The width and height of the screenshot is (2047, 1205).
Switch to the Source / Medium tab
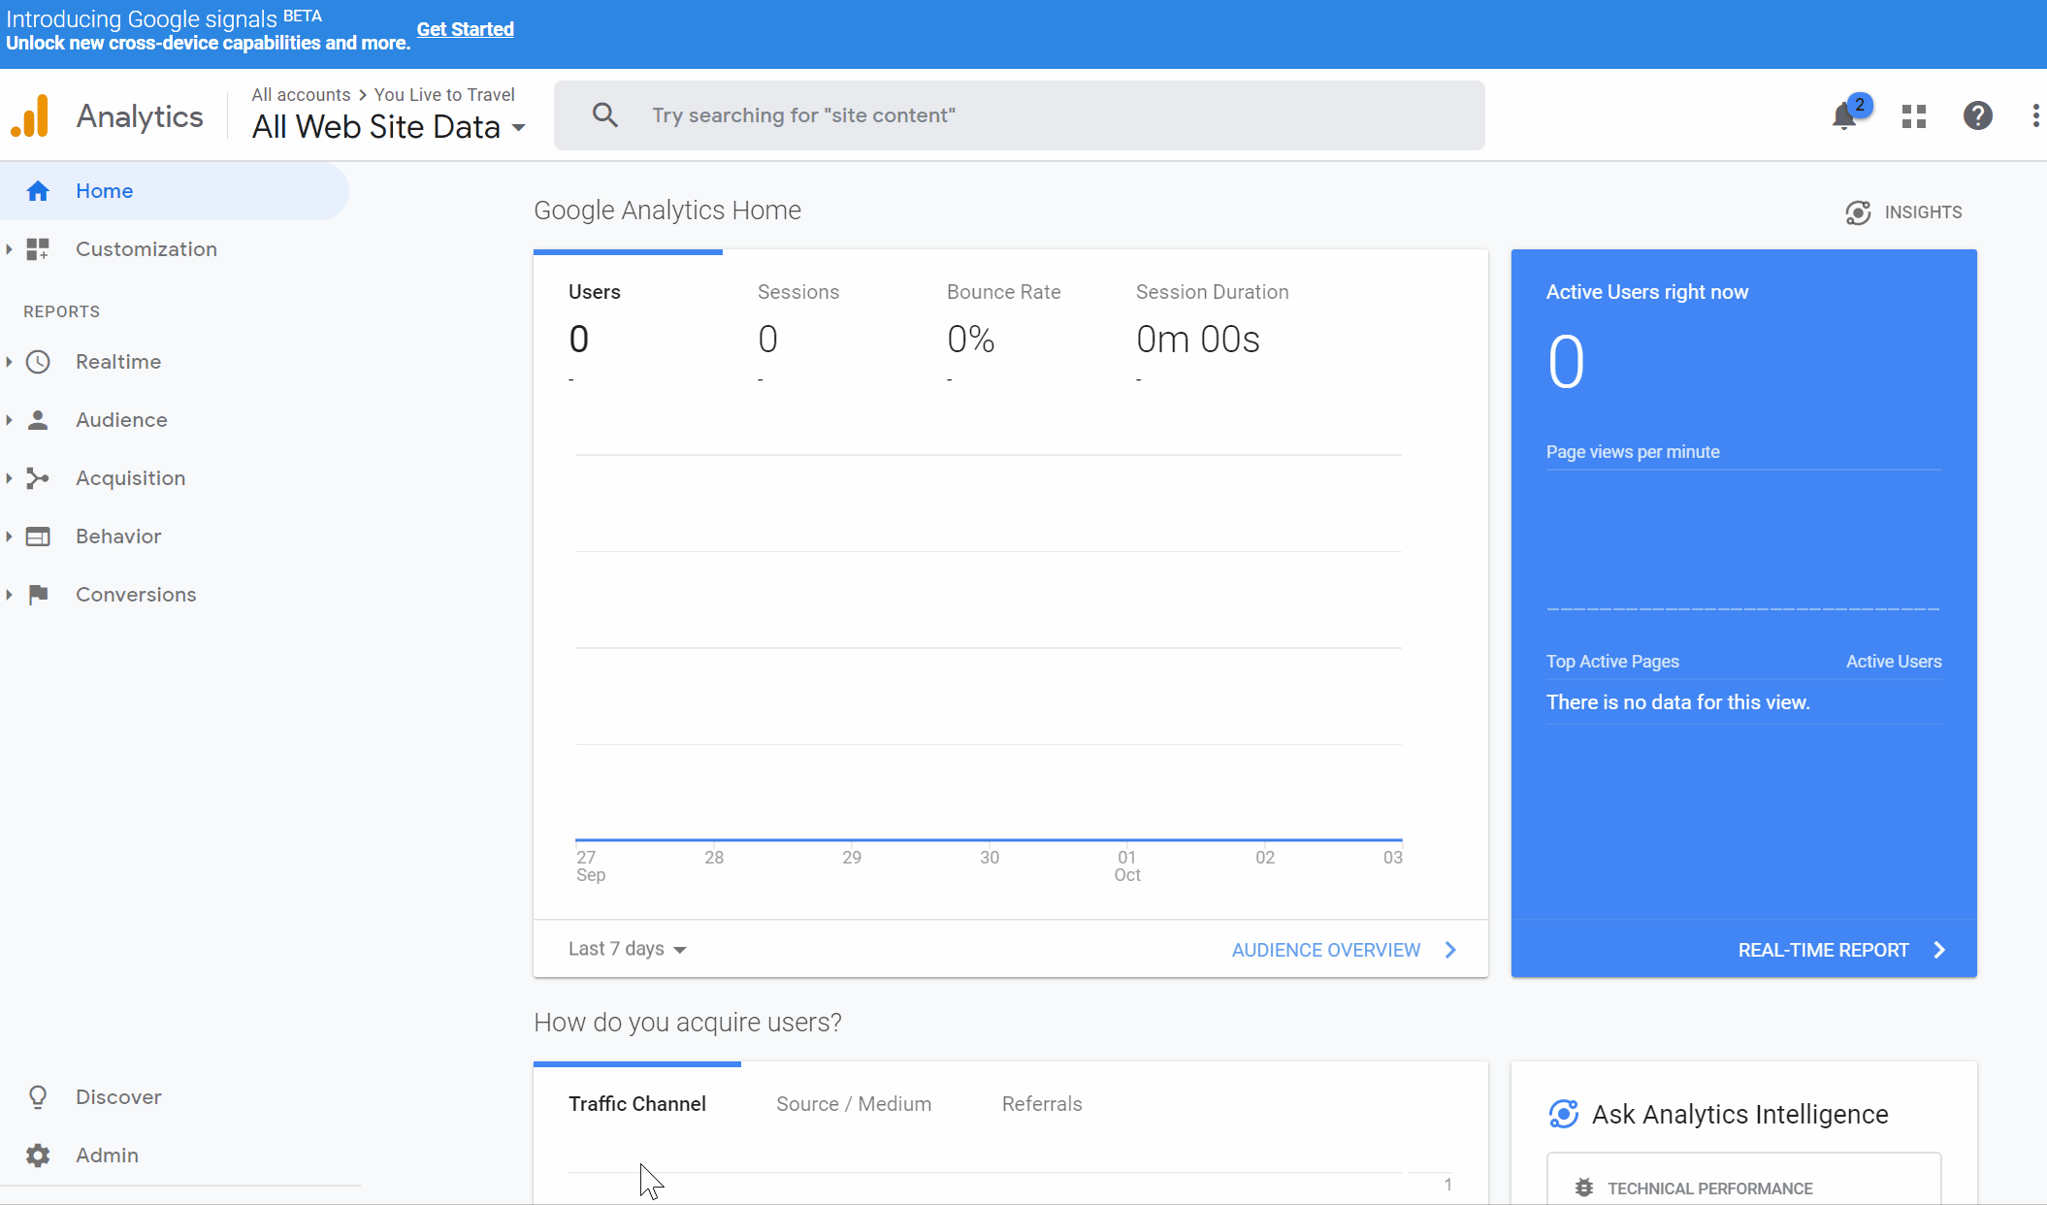[x=854, y=1104]
